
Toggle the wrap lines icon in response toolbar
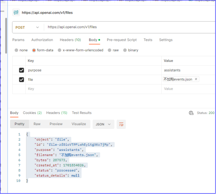pyautogui.click(x=121, y=124)
